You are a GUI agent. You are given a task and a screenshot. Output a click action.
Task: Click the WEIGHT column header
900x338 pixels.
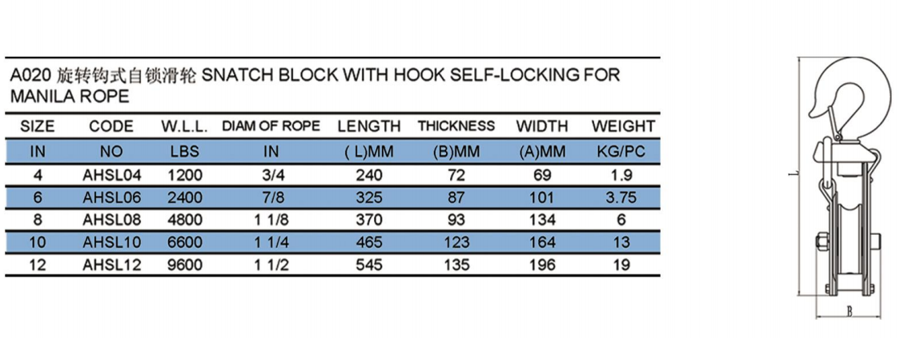(623, 126)
